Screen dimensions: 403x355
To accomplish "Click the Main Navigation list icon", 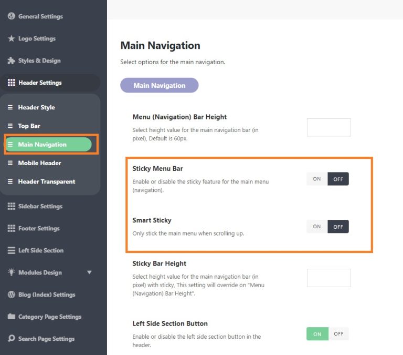I will click(x=10, y=145).
